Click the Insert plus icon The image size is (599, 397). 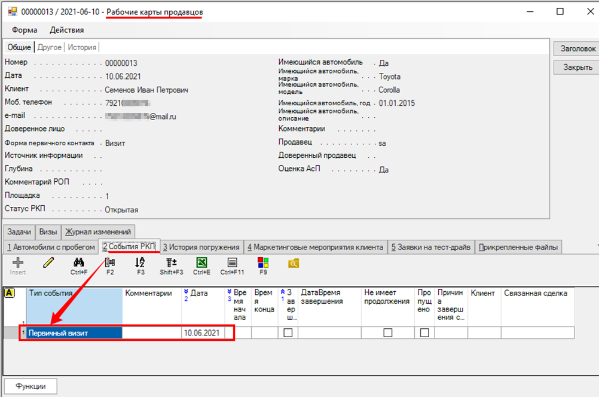[x=18, y=264]
